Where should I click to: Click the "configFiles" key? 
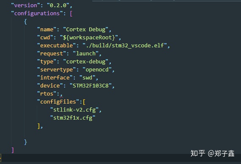click(x=58, y=102)
